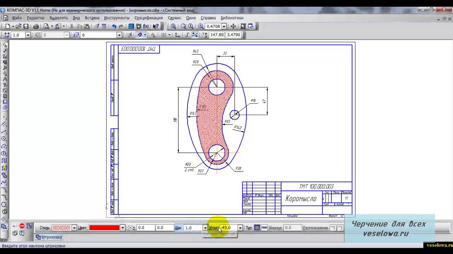Click the help question mark in property bar
This screenshot has height=254, width=453.
point(22,233)
